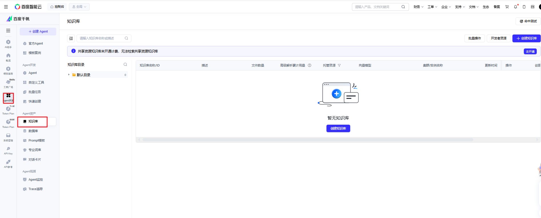Expand the 企业 dropdown menu

coord(446,7)
